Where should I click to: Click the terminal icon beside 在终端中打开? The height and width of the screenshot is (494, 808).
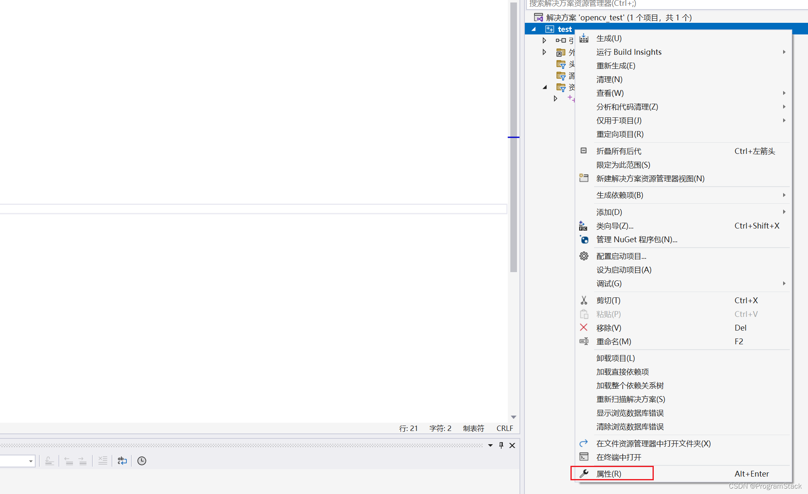pos(584,456)
